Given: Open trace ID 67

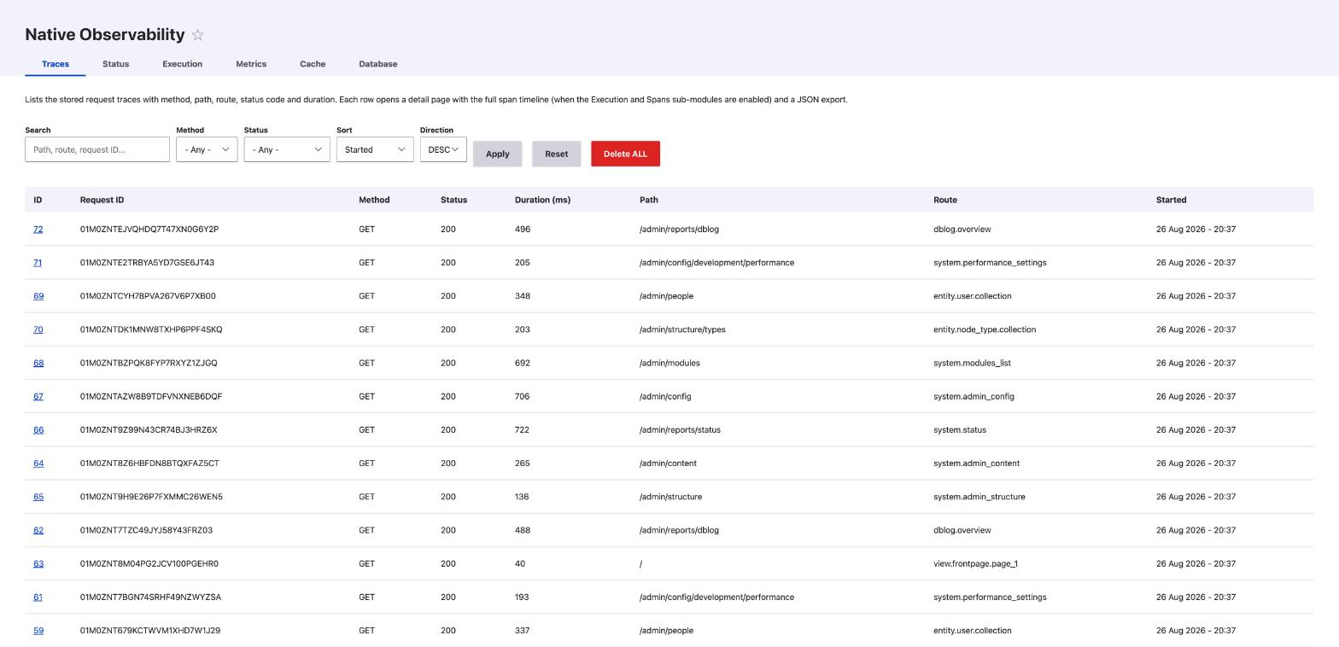Looking at the screenshot, I should [x=38, y=397].
